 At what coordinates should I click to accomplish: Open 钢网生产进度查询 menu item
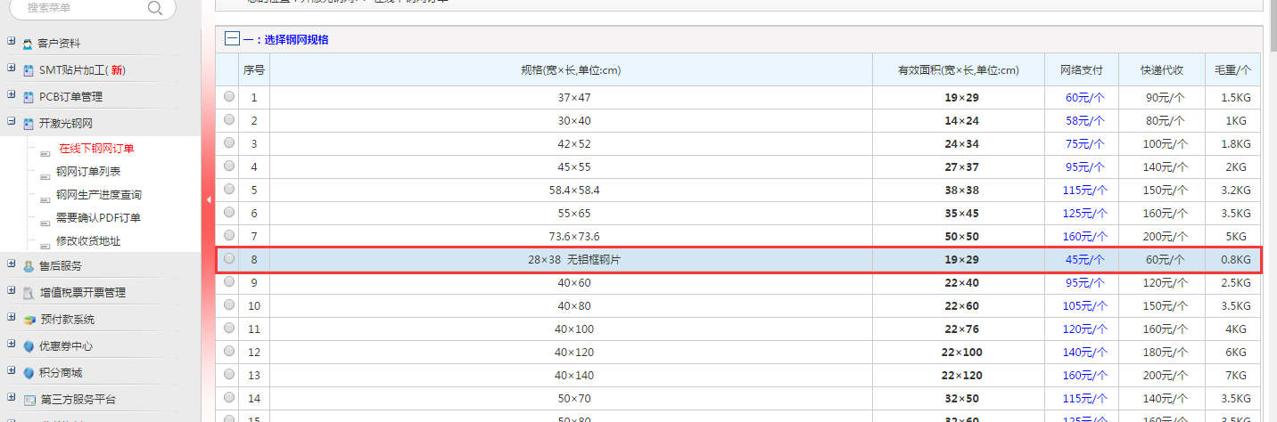click(98, 195)
